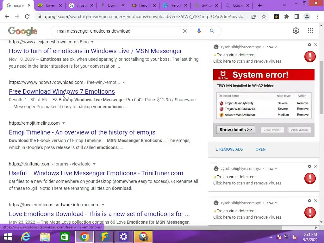Screen dimensions: 324x243
Task: Click OPEN in the notification
Action: 260,149
